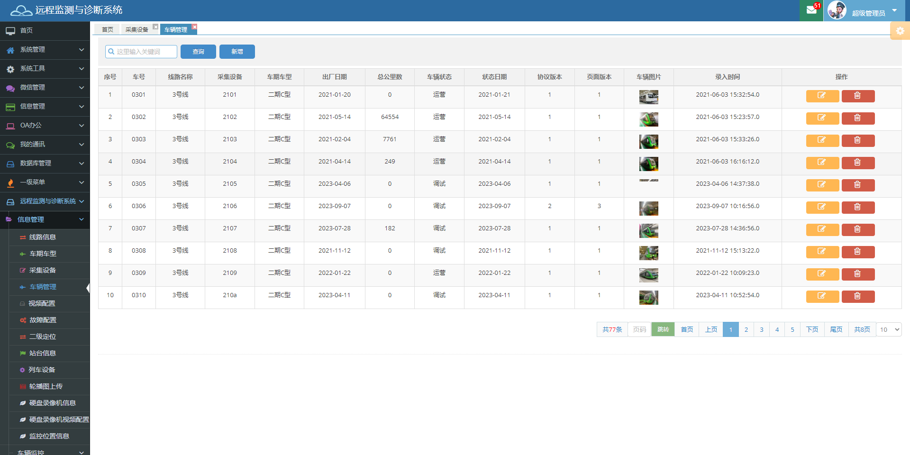
Task: Delete vehicle 0307 using trash button
Action: [x=858, y=229]
